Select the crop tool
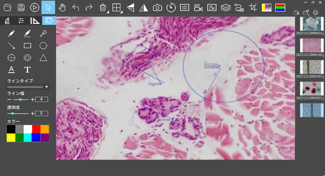The image size is (325, 176). (253, 8)
